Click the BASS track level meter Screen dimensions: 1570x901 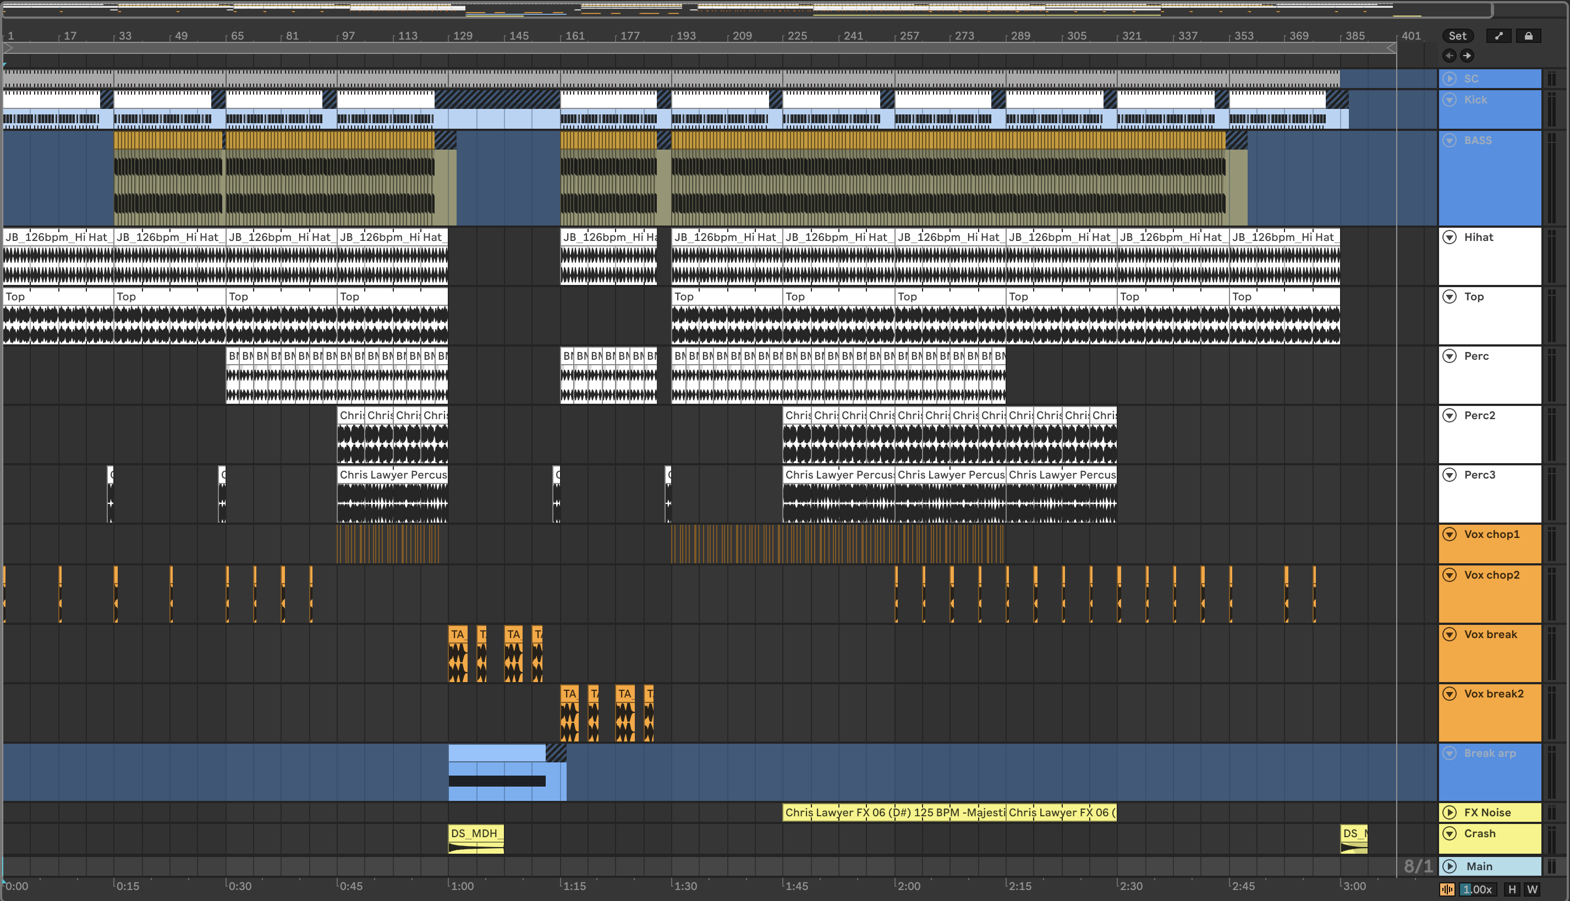(x=1552, y=178)
